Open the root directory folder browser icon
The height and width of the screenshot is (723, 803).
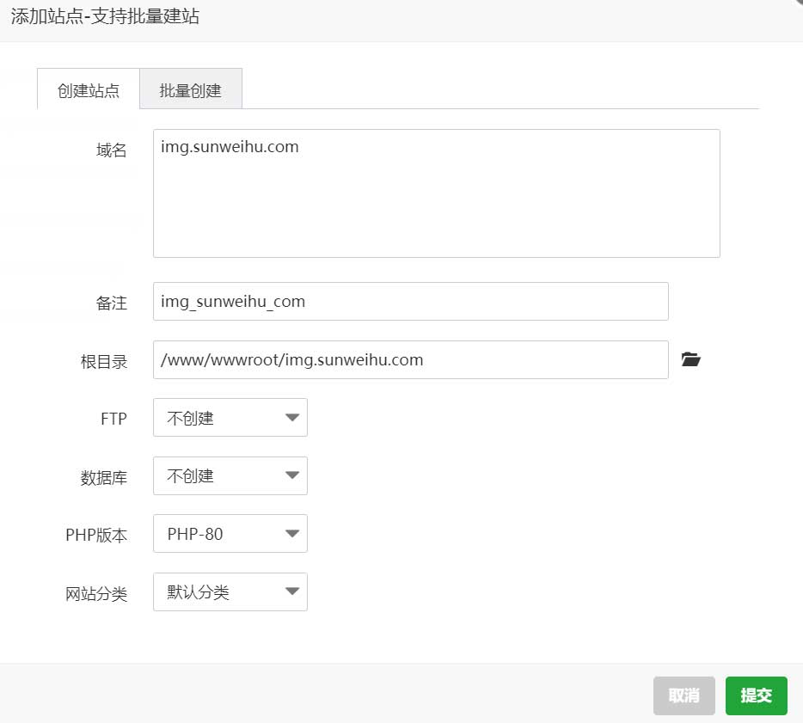[x=690, y=359]
